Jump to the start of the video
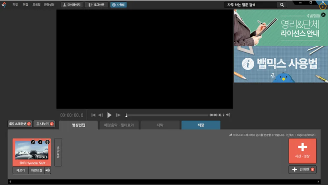Screen dimensions: 328x185 point(94,115)
